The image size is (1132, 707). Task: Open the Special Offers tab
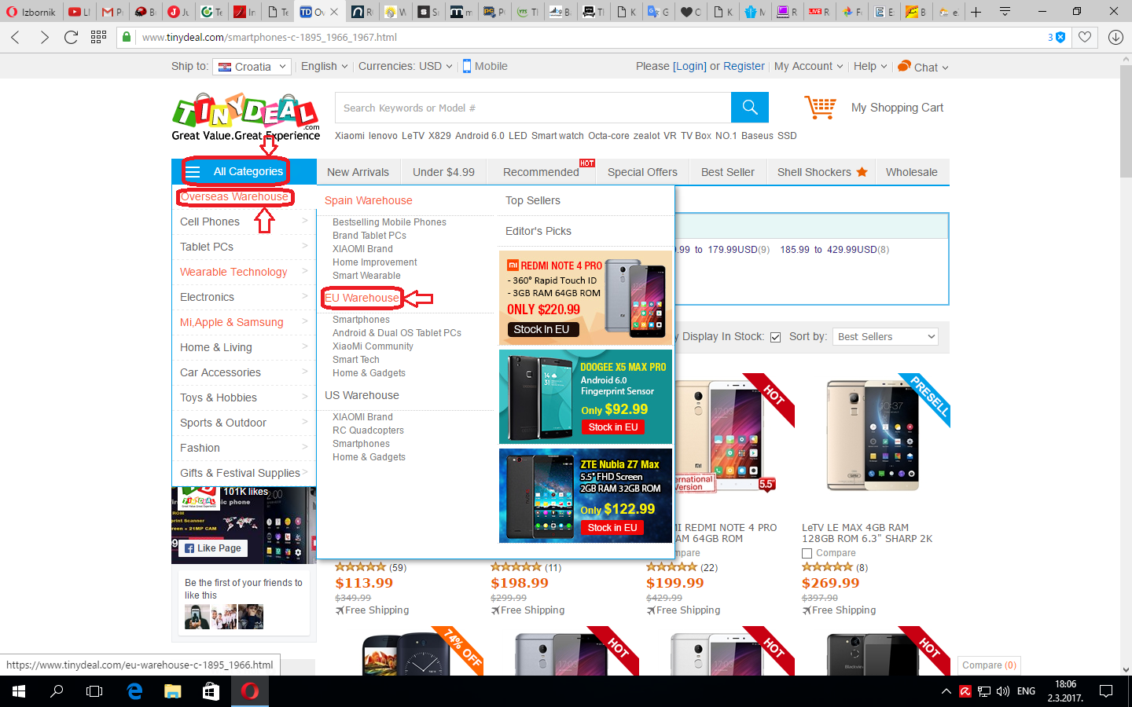642,172
